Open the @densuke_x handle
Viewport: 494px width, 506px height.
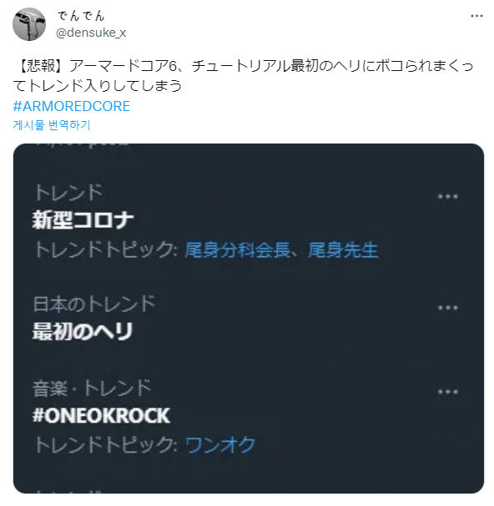(x=91, y=33)
